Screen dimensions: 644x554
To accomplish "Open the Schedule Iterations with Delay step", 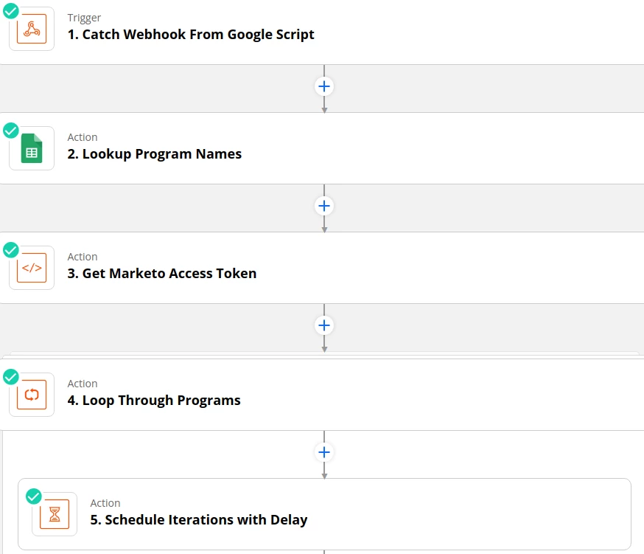I will pos(198,520).
